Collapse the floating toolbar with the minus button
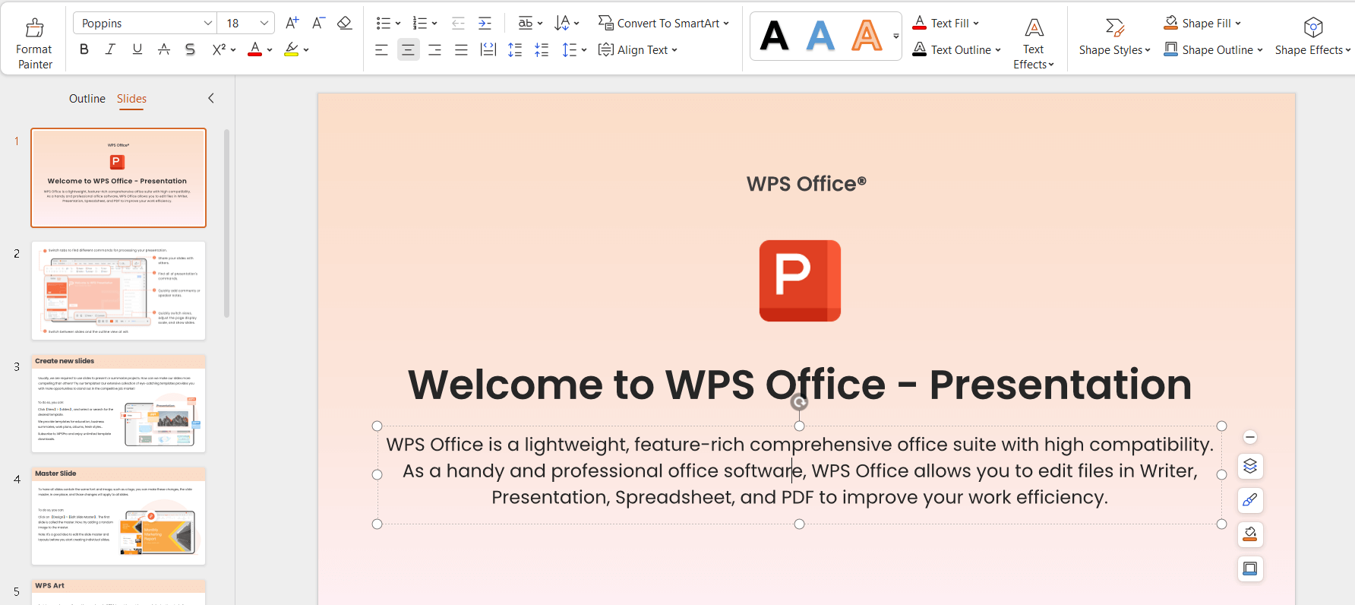 tap(1250, 437)
